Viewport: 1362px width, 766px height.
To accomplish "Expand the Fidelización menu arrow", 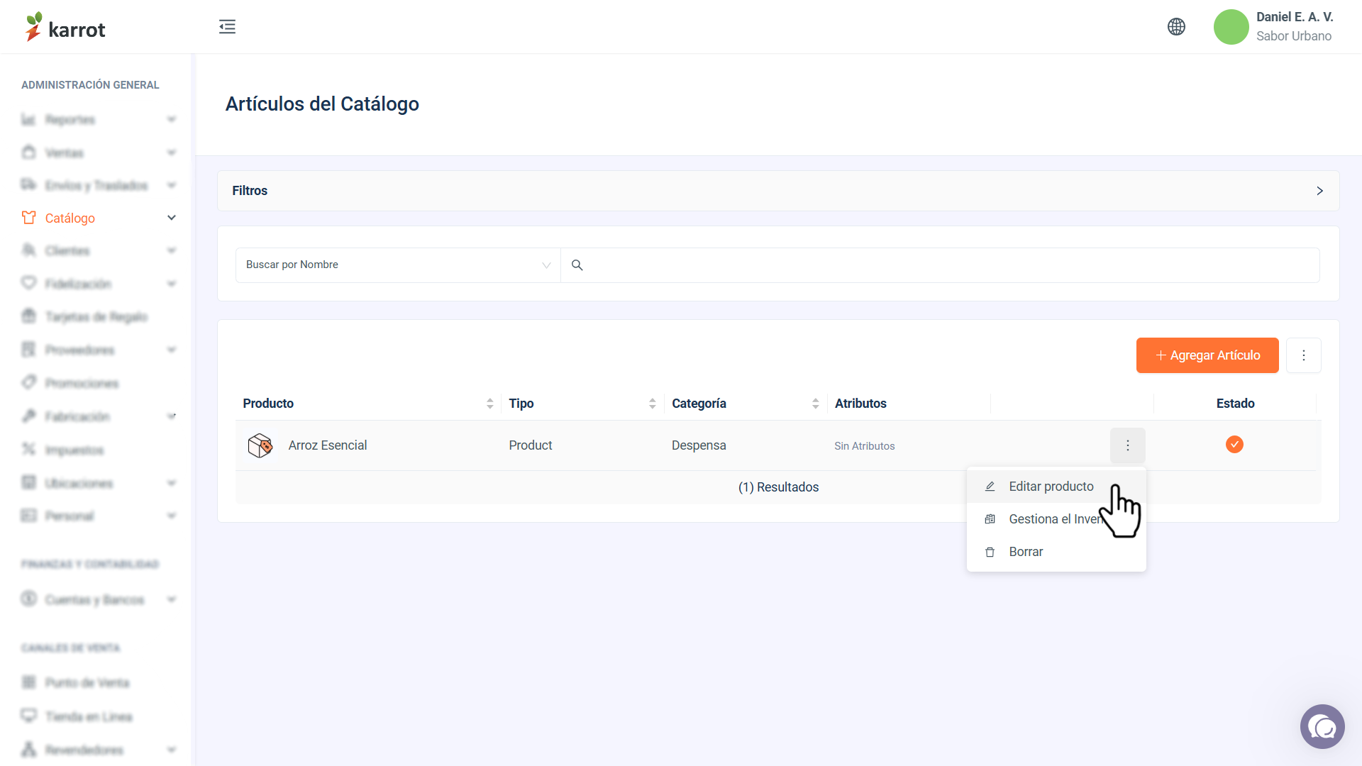I will (171, 284).
